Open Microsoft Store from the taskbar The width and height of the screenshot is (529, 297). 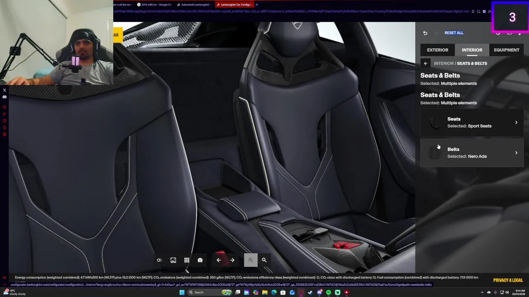[283, 292]
